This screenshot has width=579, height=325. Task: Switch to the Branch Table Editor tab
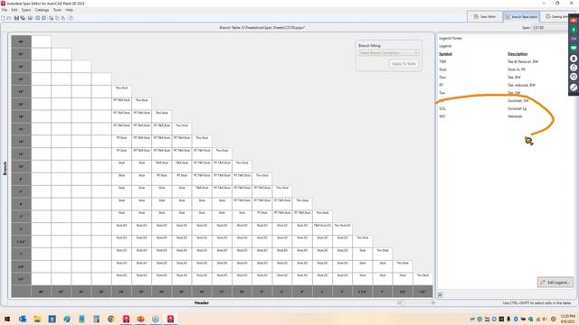click(x=521, y=16)
